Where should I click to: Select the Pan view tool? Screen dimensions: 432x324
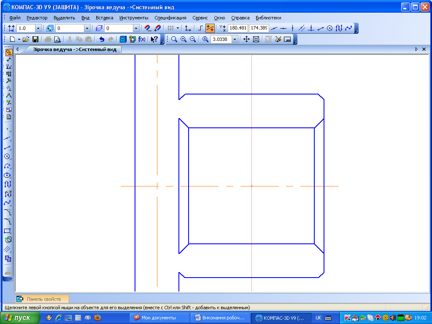[247, 39]
